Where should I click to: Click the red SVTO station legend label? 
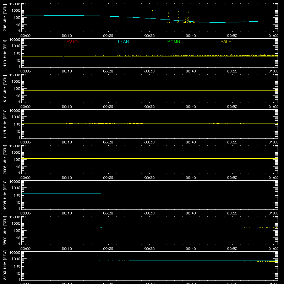pyautogui.click(x=72, y=42)
